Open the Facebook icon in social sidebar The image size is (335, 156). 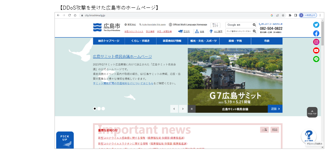click(x=316, y=33)
